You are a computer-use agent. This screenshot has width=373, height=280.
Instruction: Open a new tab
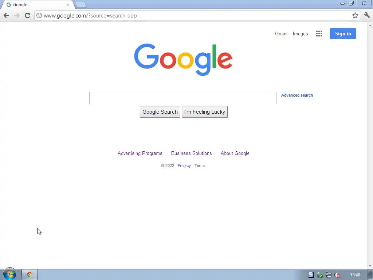(81, 5)
